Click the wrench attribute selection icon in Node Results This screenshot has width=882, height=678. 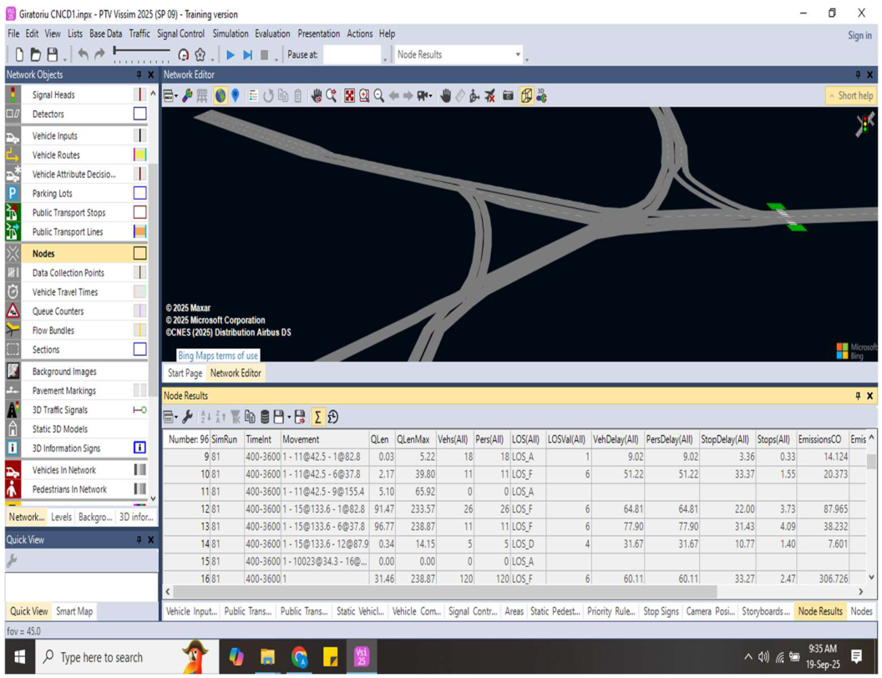click(x=187, y=417)
